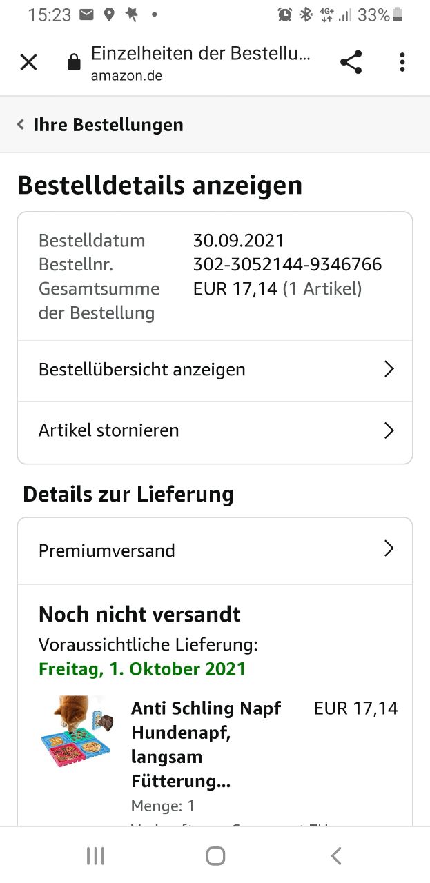Screen dimensions: 430x883
Task: Expand Premiumversand chevron
Action: tap(389, 549)
